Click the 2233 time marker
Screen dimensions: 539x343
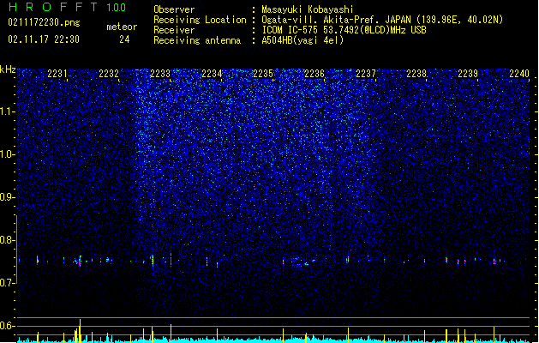(x=160, y=74)
